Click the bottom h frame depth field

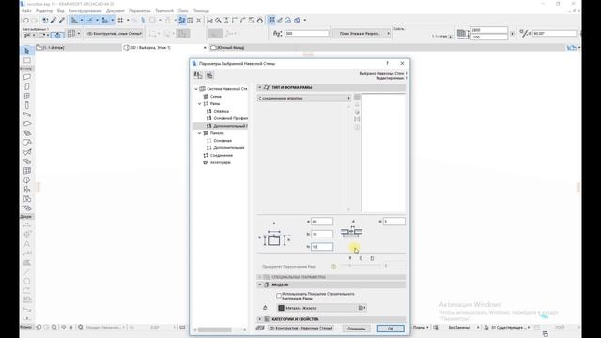coord(322,247)
